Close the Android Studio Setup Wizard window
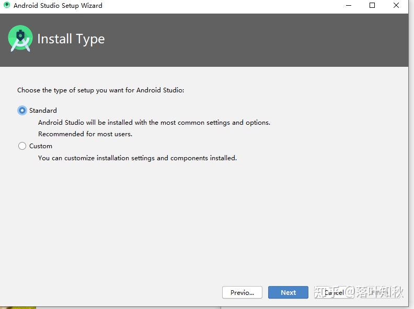Viewport: 414px width, 309px height. [x=396, y=5]
